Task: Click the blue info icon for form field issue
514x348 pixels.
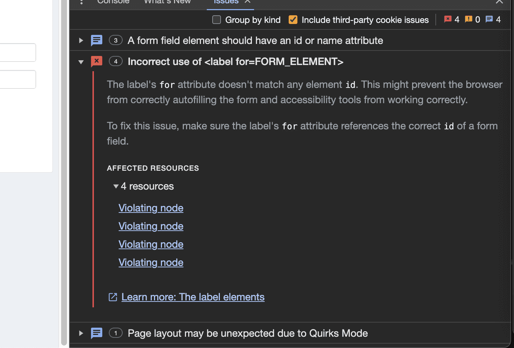Action: click(96, 40)
